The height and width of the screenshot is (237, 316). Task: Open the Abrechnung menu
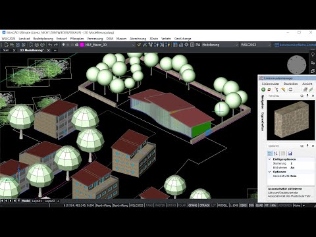[x=138, y=39]
